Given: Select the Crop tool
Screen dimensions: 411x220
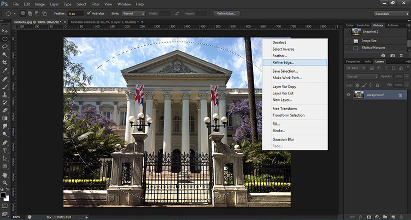Looking at the screenshot, I should coord(5,63).
